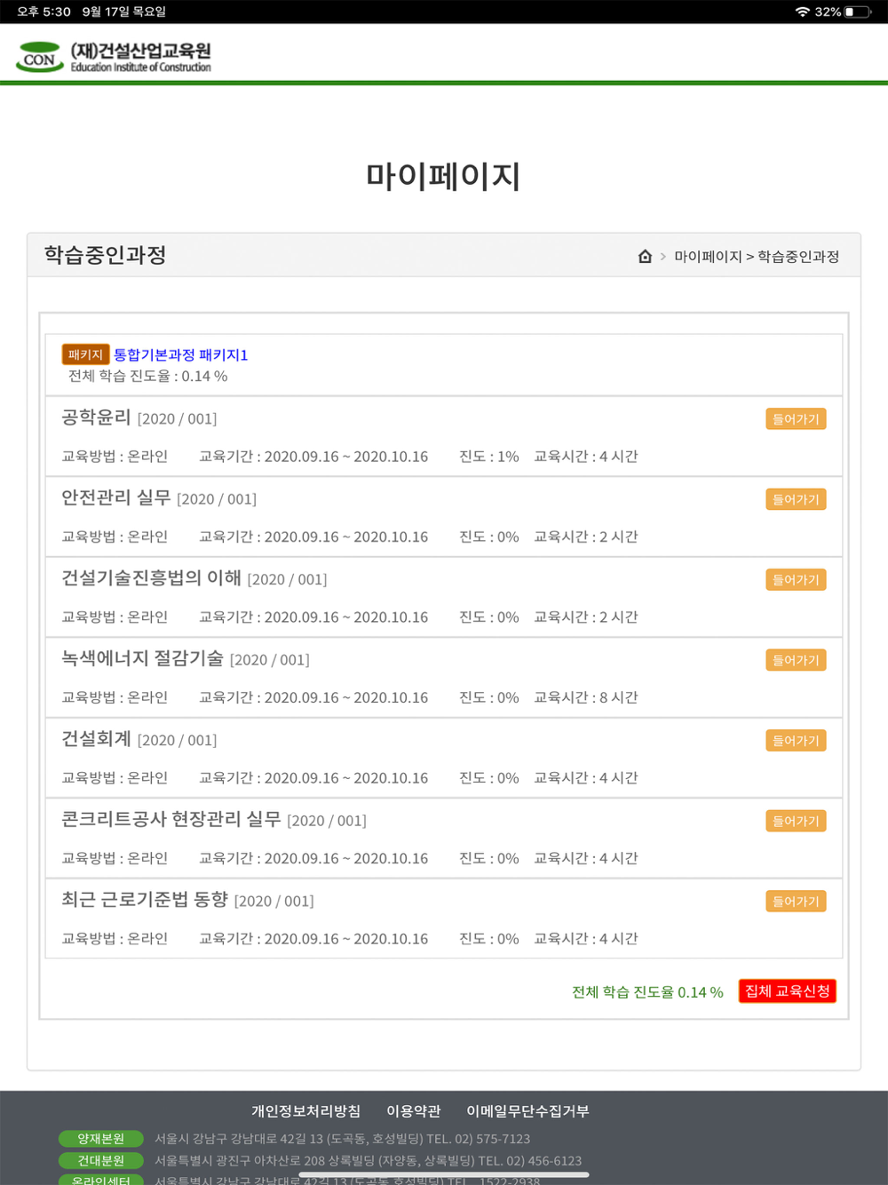Click the red 집체 교육신청 button
The image size is (888, 1185).
coord(787,991)
